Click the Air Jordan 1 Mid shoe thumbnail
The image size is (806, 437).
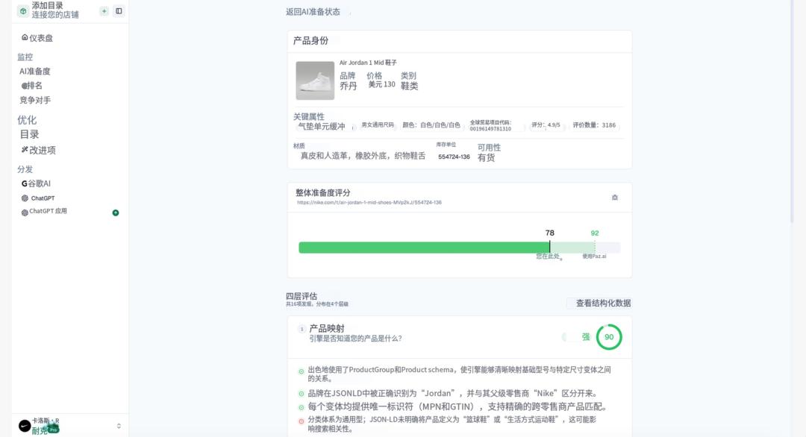(x=315, y=81)
